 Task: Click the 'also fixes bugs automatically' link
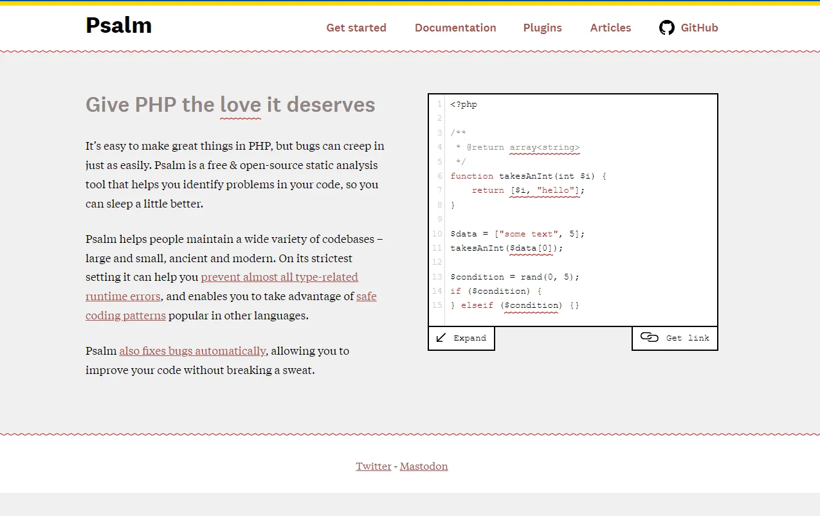click(192, 351)
